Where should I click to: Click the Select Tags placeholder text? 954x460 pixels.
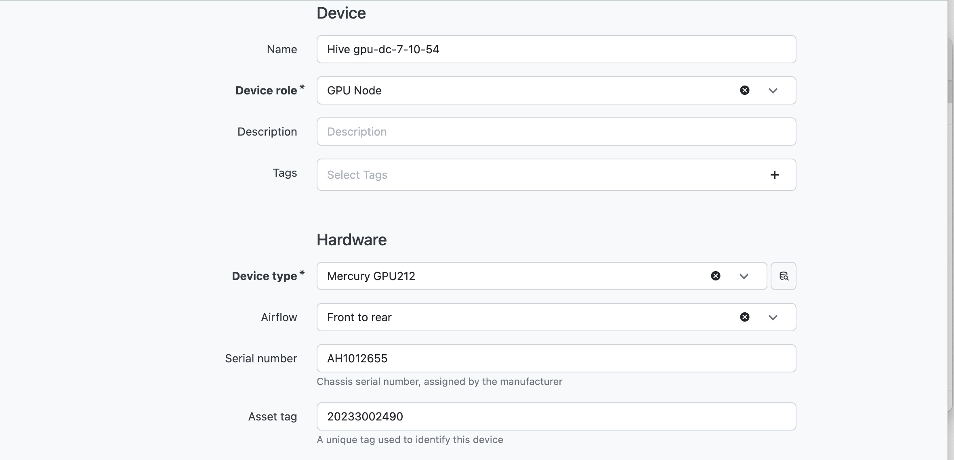click(357, 175)
